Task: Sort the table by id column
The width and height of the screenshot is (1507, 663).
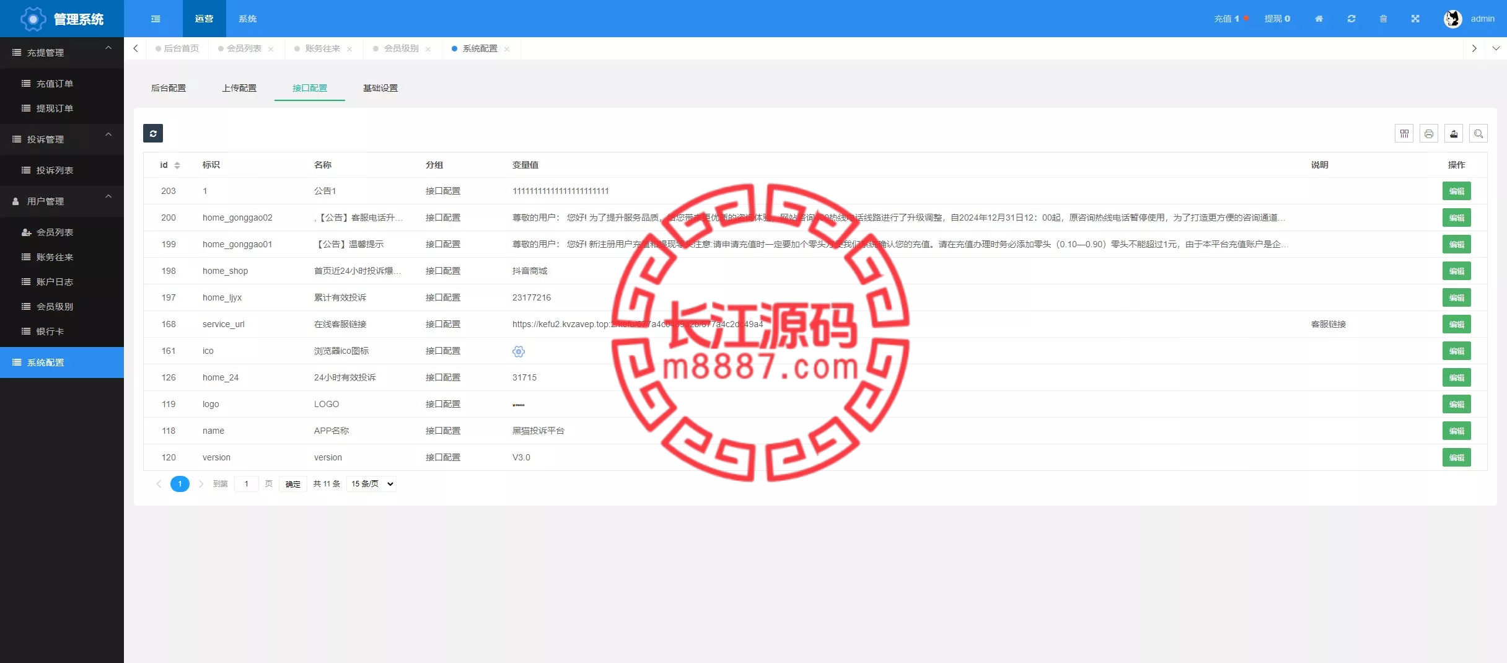Action: (177, 165)
